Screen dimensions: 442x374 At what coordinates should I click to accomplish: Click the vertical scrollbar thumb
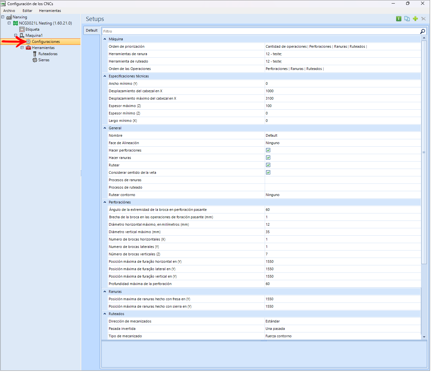(424, 152)
